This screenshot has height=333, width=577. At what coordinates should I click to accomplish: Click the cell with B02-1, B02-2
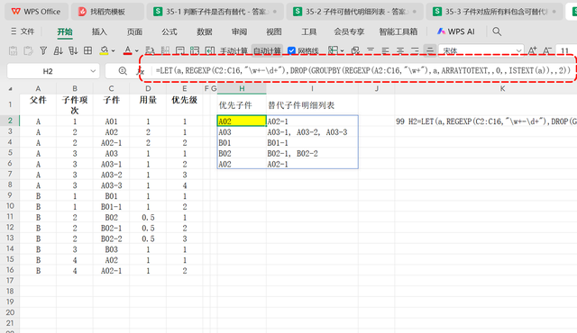tap(312, 154)
